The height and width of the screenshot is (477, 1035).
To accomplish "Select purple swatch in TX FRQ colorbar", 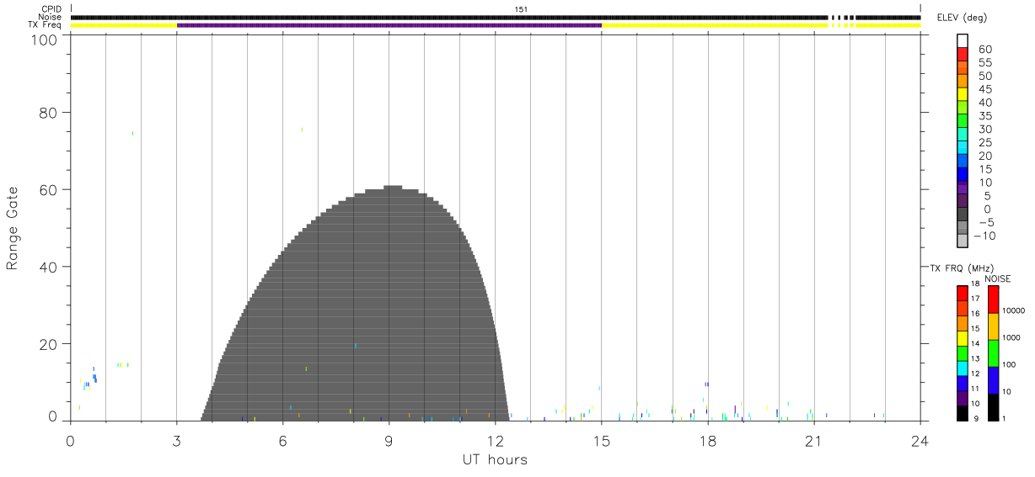I will [963, 399].
